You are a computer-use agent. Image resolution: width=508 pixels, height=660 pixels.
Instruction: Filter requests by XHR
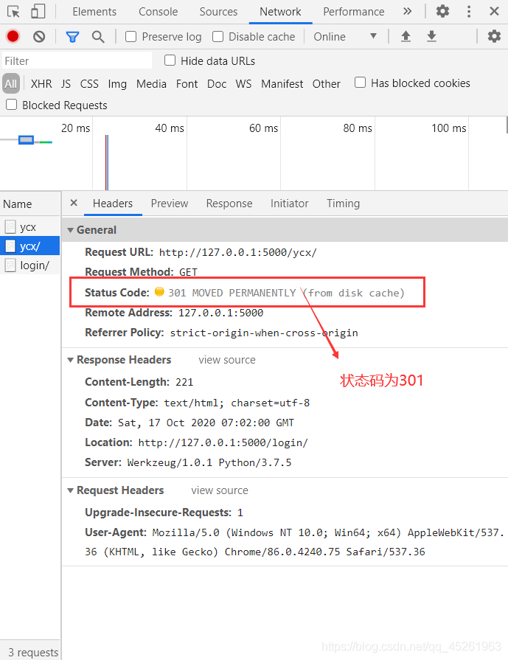pos(41,84)
